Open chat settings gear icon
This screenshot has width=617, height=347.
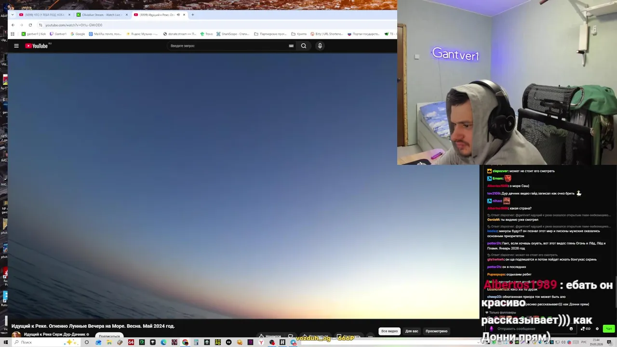coord(597,329)
